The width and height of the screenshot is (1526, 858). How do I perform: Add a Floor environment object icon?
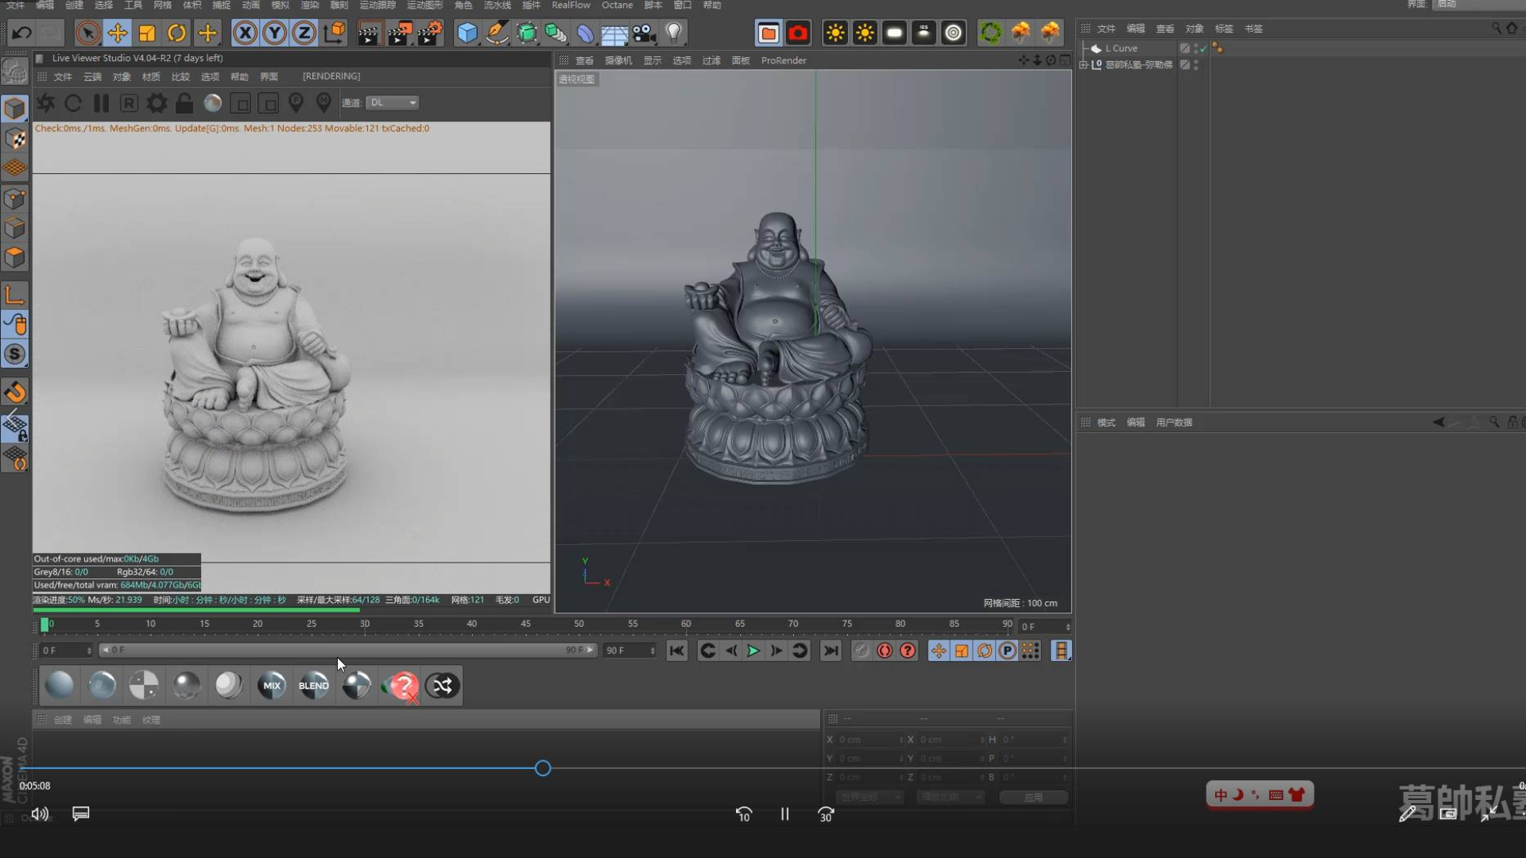[x=614, y=33]
